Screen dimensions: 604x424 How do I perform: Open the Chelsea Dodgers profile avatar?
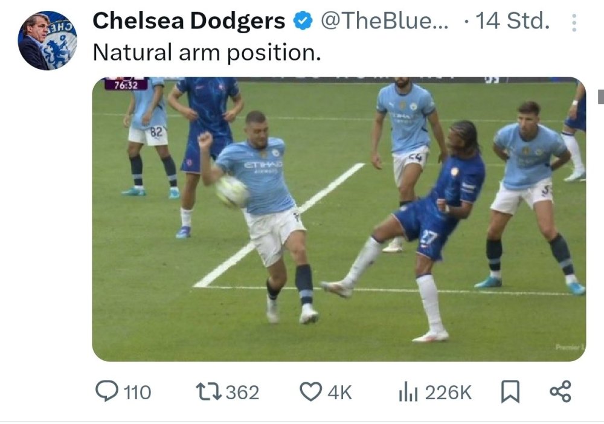tap(47, 40)
